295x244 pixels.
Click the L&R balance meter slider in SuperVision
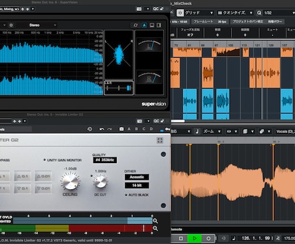click(x=119, y=88)
